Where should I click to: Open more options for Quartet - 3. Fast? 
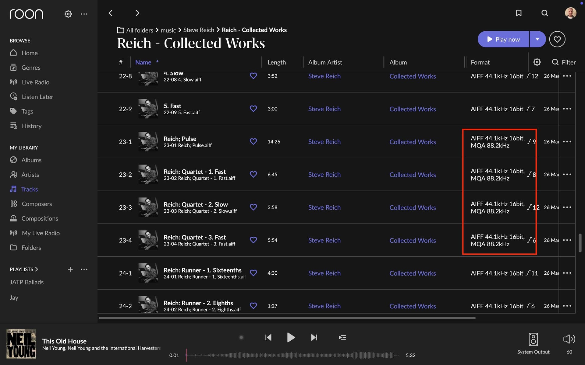pos(567,240)
